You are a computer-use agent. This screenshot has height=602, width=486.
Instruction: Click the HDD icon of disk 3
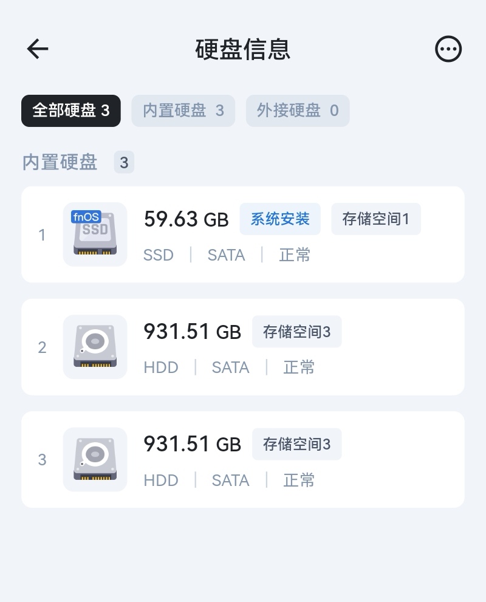pos(95,459)
